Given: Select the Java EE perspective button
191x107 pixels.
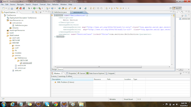Looking at the screenshot, I should click(x=177, y=8).
